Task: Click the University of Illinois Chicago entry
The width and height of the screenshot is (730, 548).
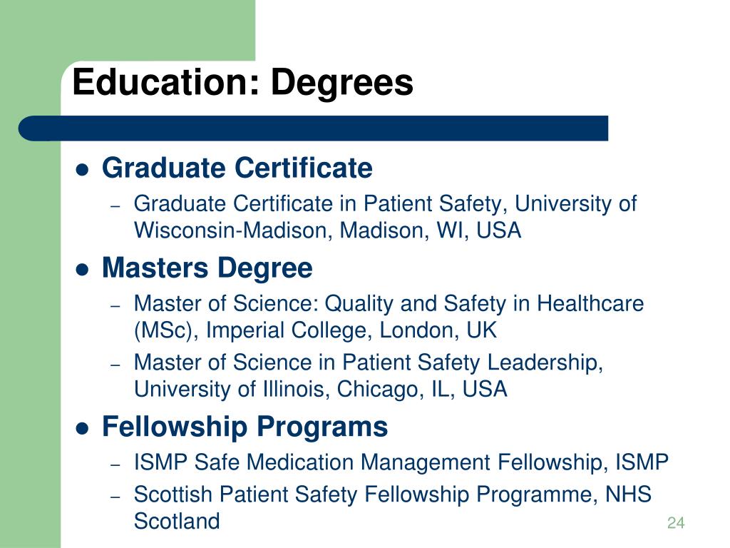Action: [x=369, y=376]
